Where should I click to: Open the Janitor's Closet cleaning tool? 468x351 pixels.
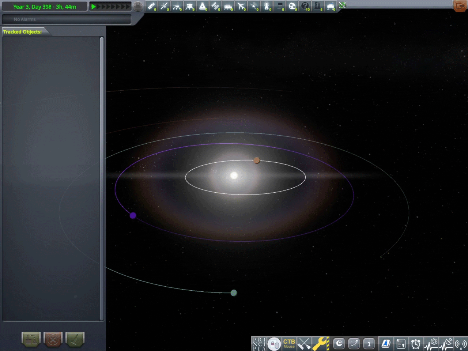click(x=303, y=344)
